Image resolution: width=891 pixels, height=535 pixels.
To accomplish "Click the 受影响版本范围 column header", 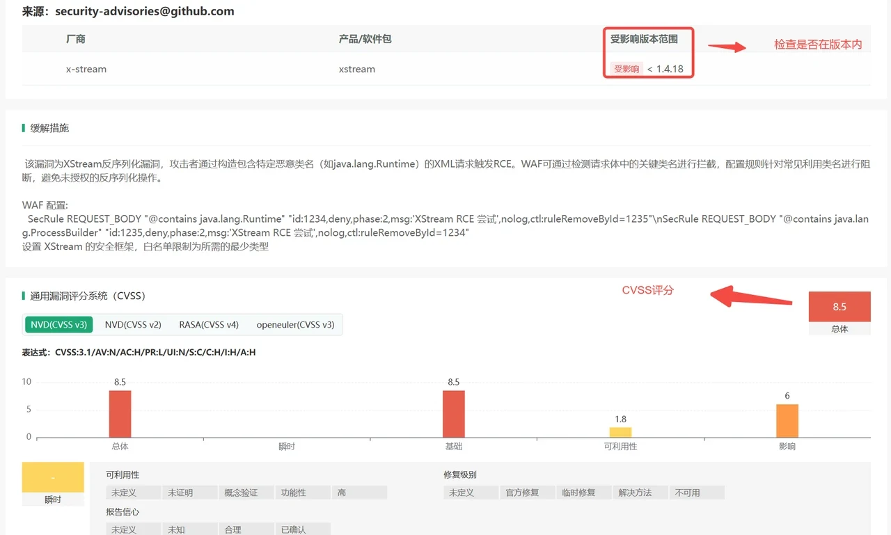I will coord(644,39).
